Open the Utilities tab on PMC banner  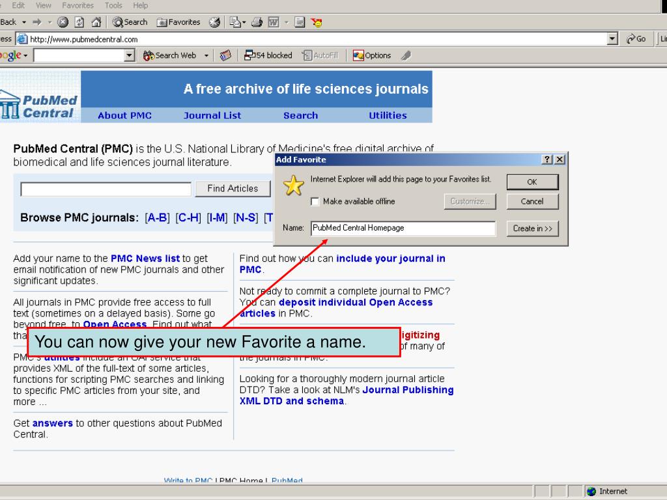tap(388, 116)
